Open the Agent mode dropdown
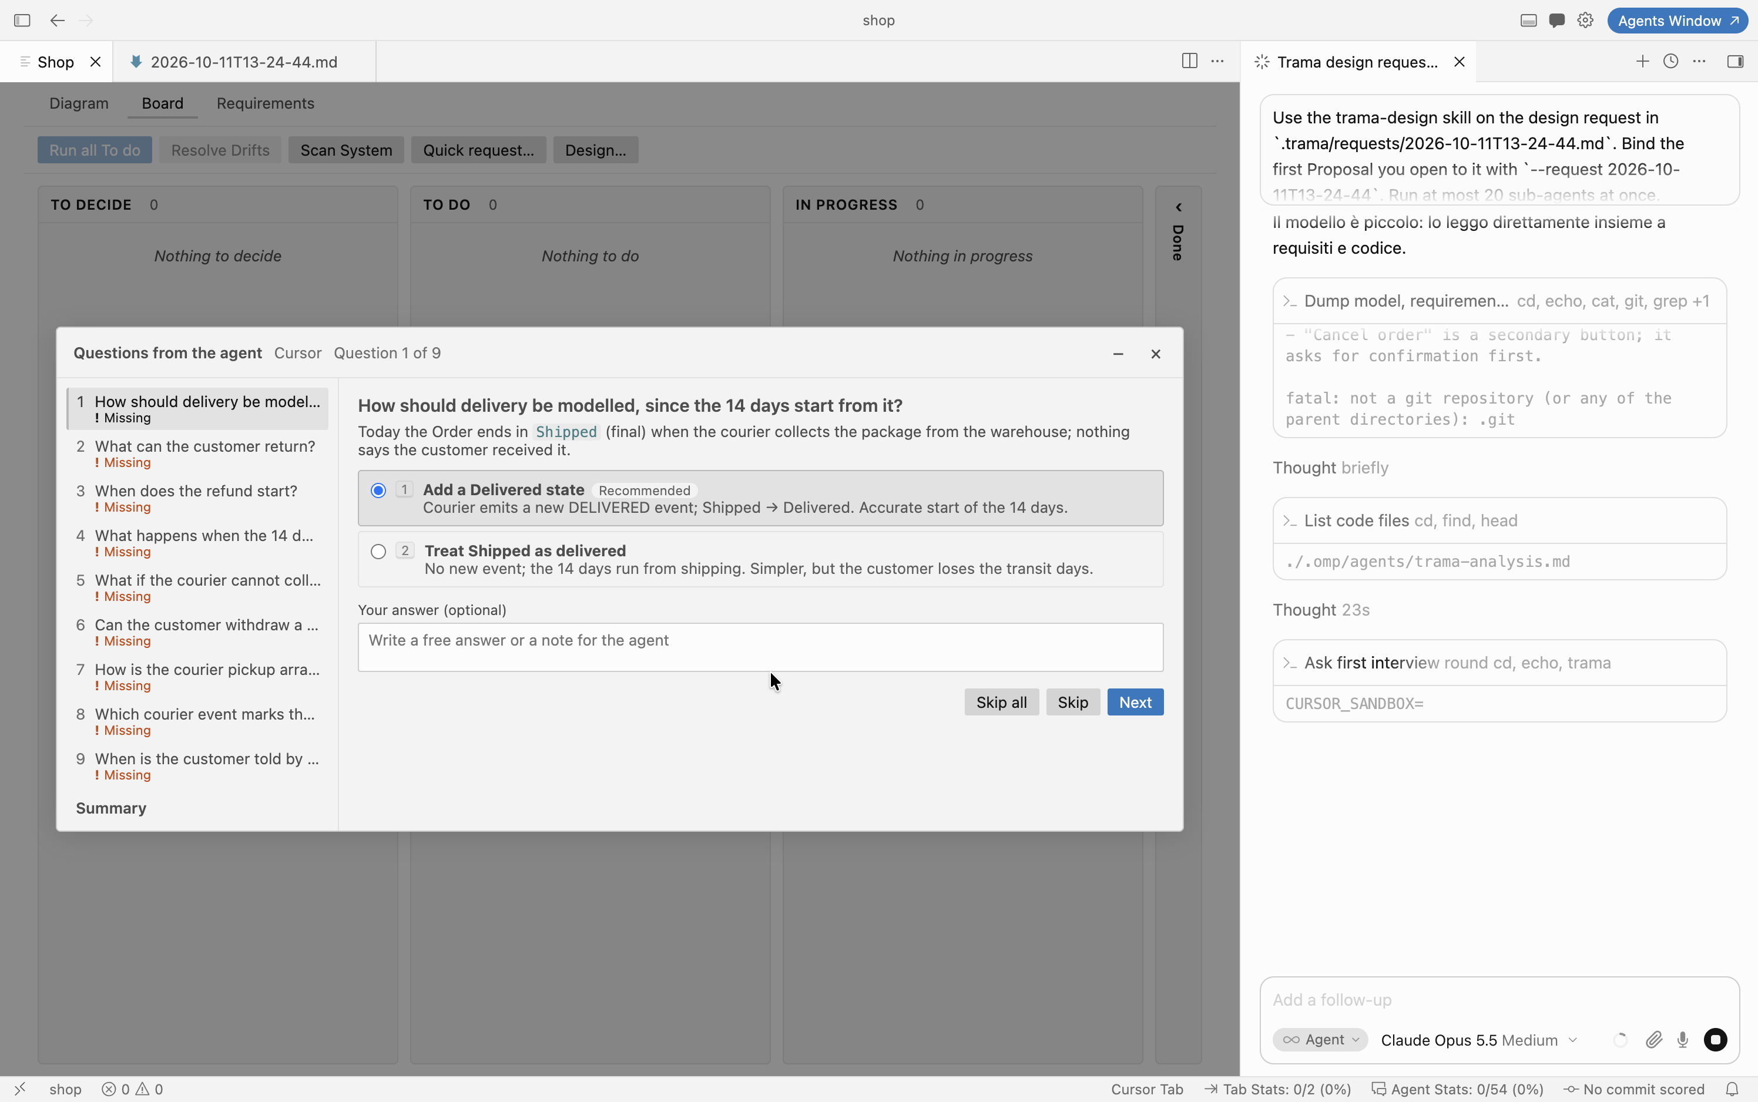The image size is (1758, 1102). [1320, 1039]
